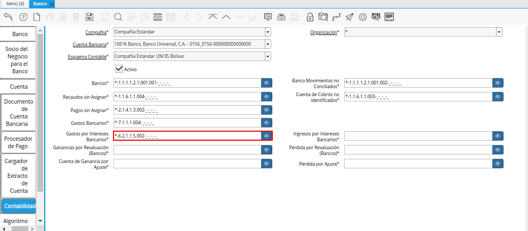The height and width of the screenshot is (231, 528).
Task: Create a new record with the page icon
Action: pyautogui.click(x=36, y=17)
